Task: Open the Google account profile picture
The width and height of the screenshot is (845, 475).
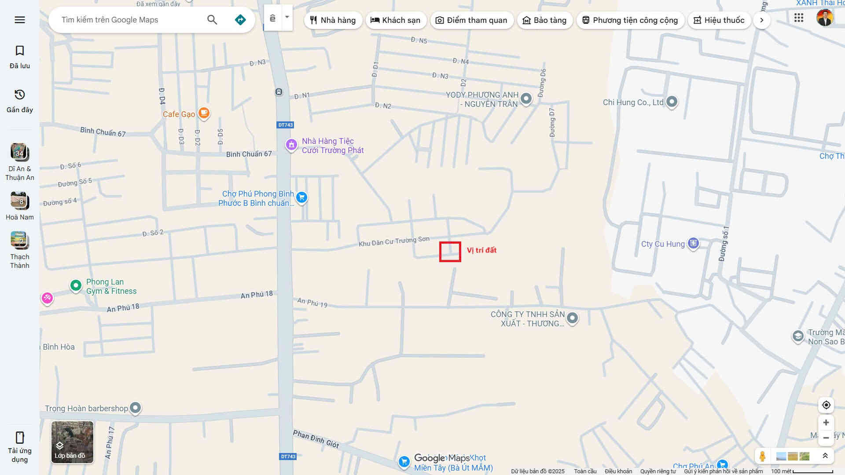Action: coord(824,18)
